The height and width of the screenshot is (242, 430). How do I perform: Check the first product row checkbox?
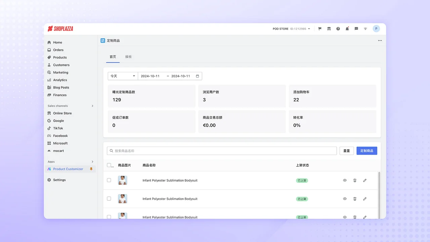(109, 180)
